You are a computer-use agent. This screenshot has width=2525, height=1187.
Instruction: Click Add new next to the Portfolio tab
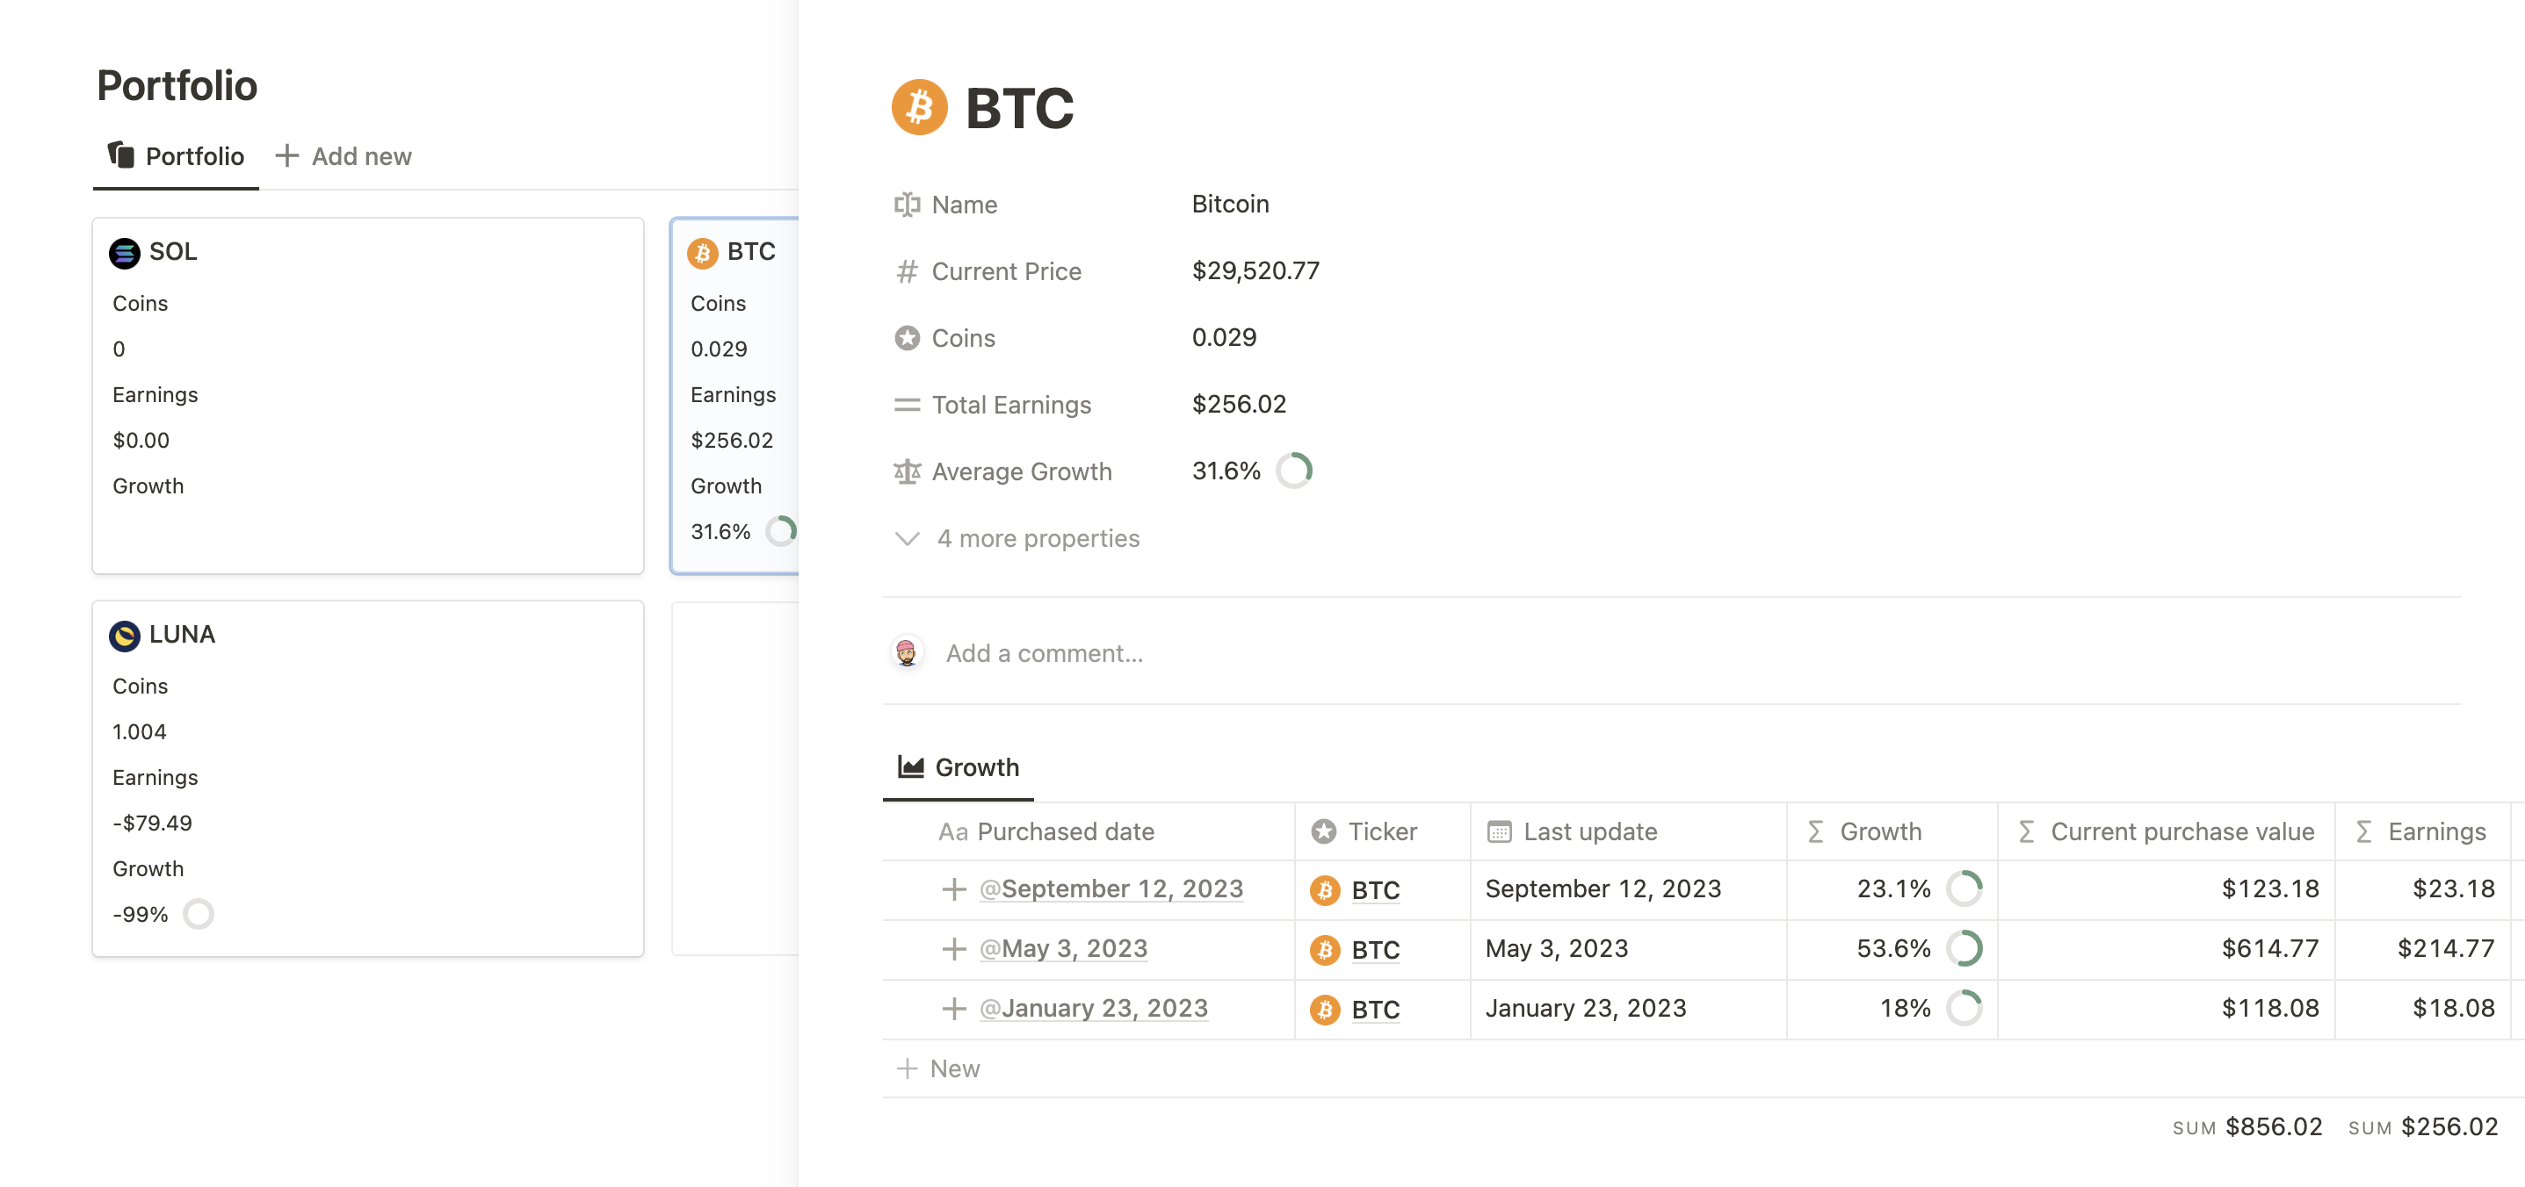(x=343, y=155)
